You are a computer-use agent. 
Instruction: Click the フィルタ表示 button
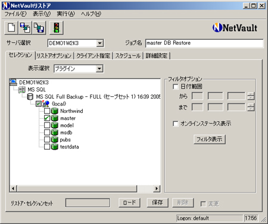[x=210, y=139]
